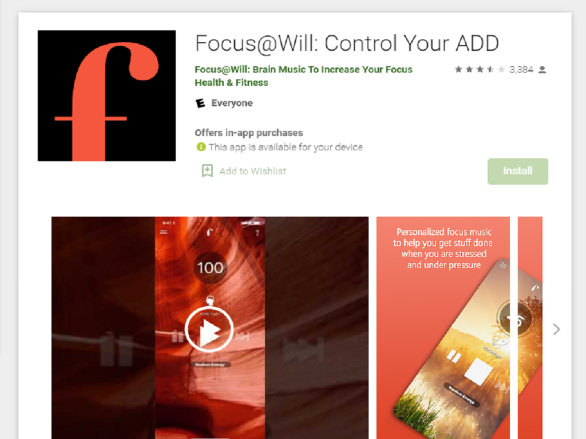Open the Focus@Will developer page link
586x439 pixels.
tap(303, 69)
